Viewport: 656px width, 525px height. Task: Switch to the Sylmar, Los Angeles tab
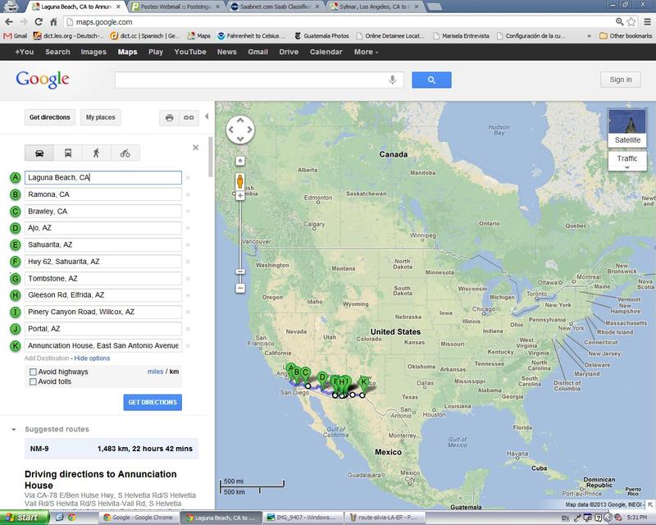click(x=374, y=7)
